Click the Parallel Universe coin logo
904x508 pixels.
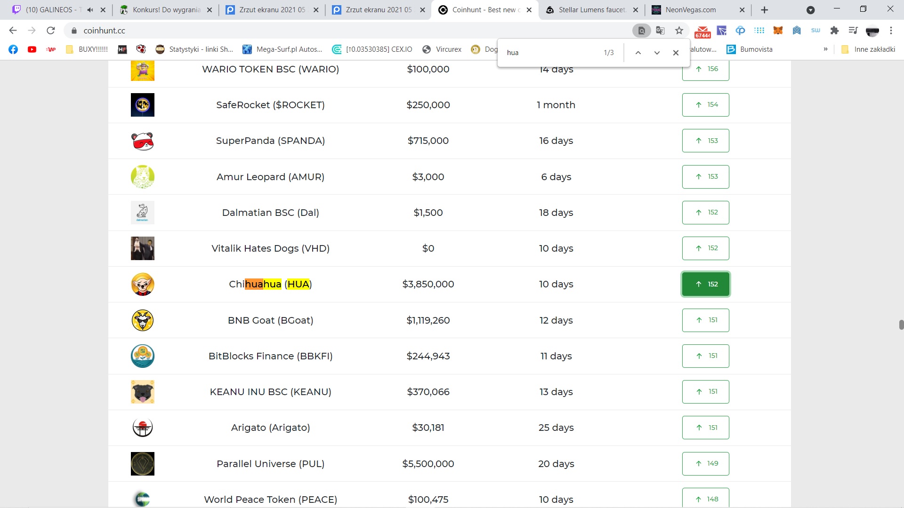click(143, 464)
